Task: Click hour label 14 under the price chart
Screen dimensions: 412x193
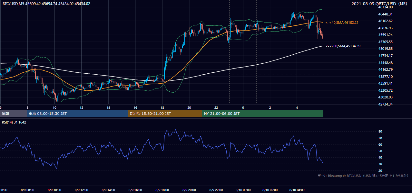Action: tap(108, 108)
